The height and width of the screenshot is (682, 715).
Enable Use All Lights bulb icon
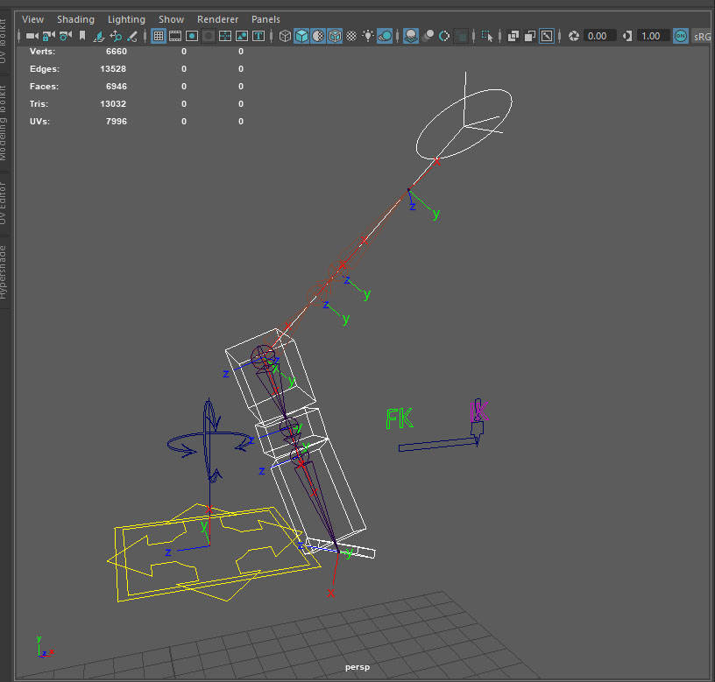[367, 36]
